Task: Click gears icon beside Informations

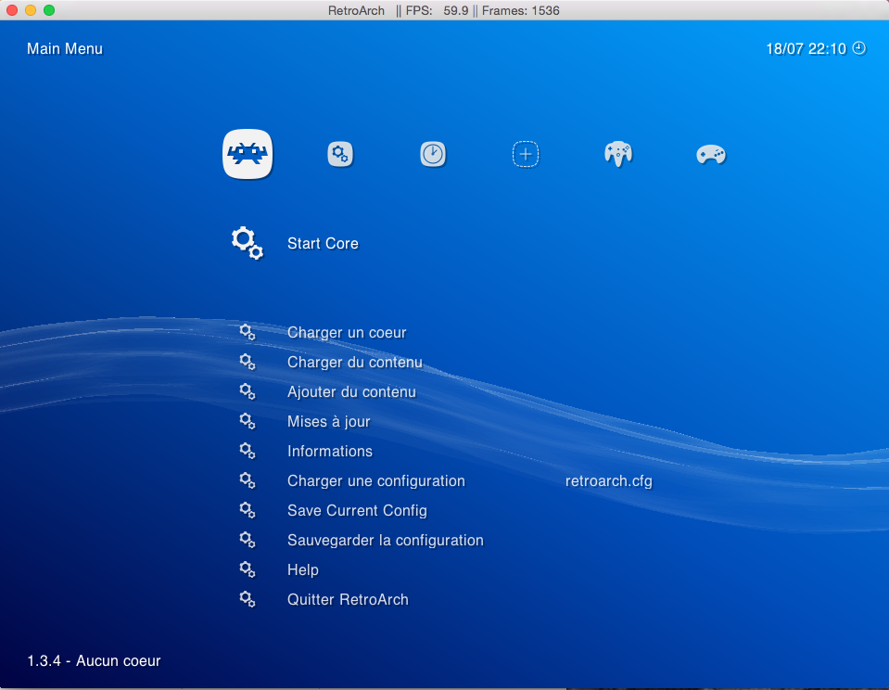Action: pyautogui.click(x=248, y=451)
